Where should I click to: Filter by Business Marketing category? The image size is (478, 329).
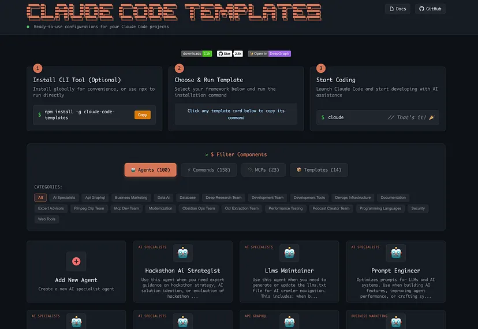(x=131, y=198)
